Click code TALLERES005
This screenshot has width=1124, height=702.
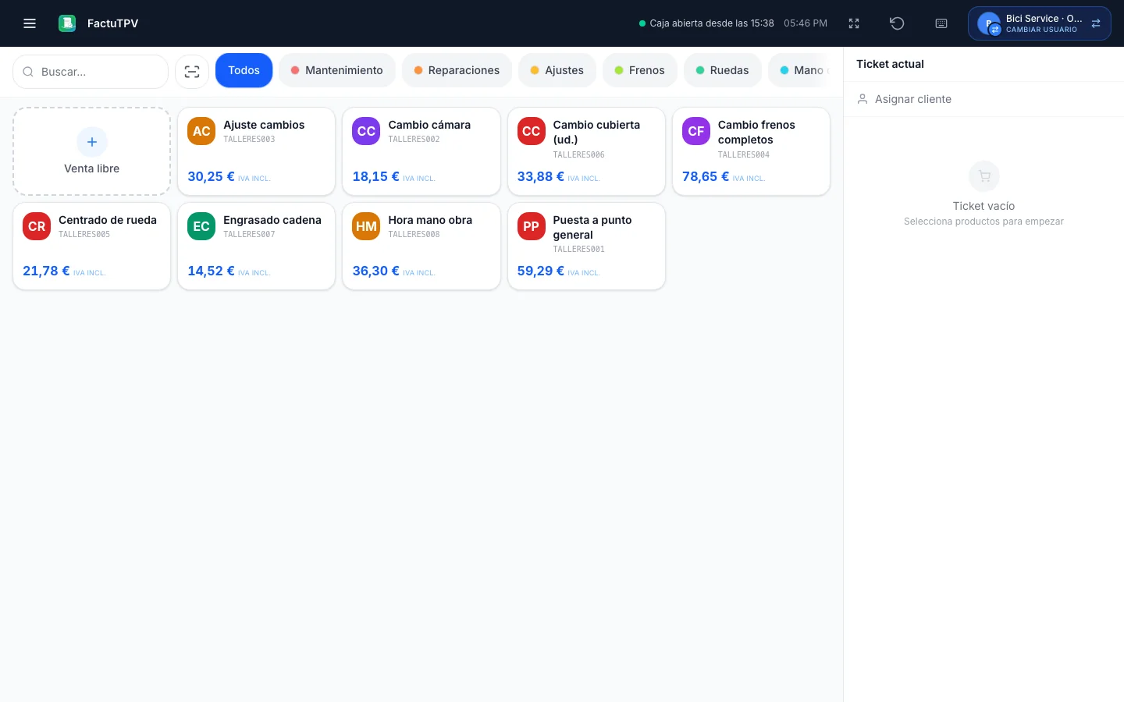[x=84, y=234]
